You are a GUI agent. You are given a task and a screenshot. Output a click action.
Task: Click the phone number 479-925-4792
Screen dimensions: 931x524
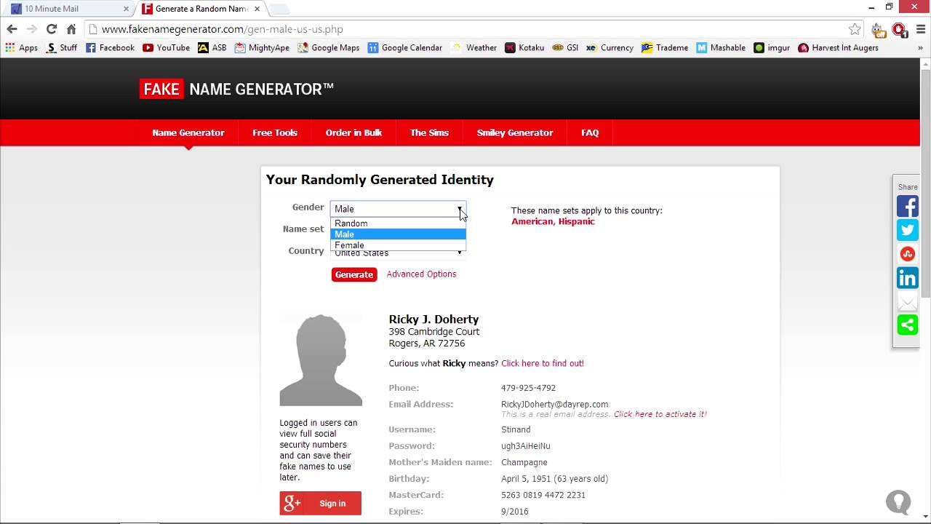pos(528,388)
